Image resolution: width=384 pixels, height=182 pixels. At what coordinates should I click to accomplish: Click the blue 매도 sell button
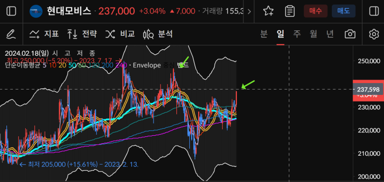(344, 11)
